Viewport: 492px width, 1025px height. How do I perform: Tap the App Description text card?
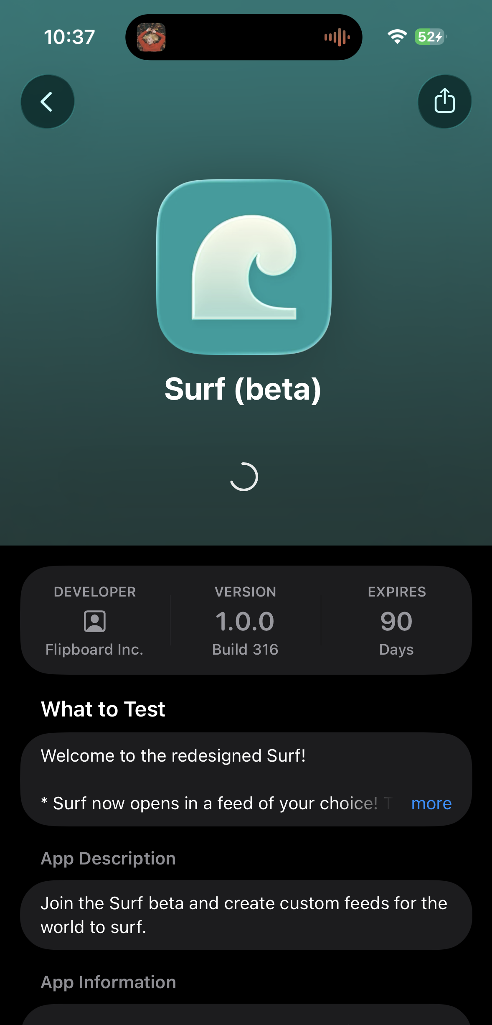(246, 915)
